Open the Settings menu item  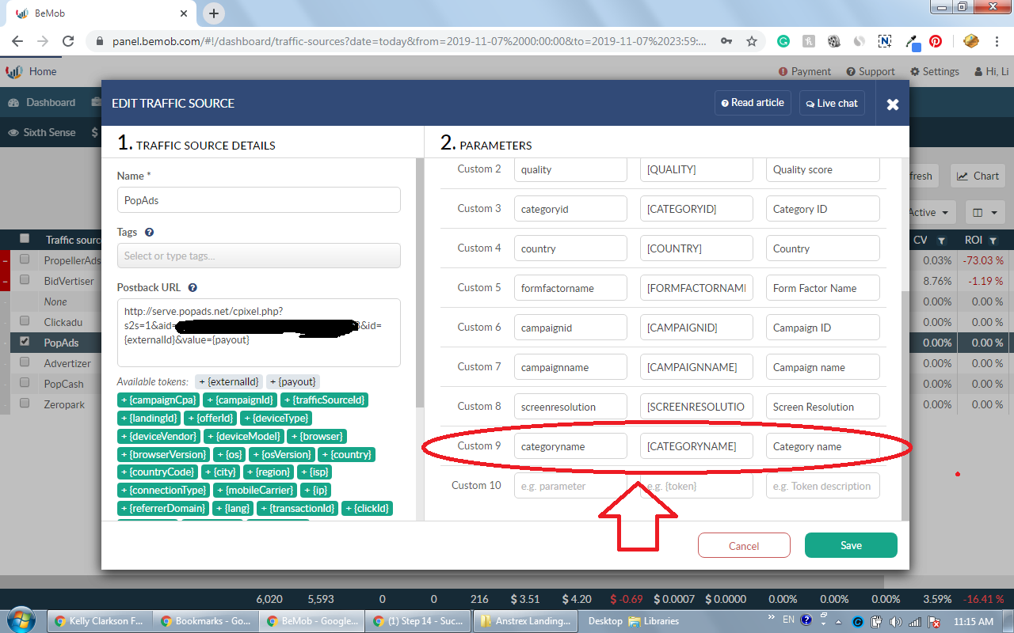935,71
